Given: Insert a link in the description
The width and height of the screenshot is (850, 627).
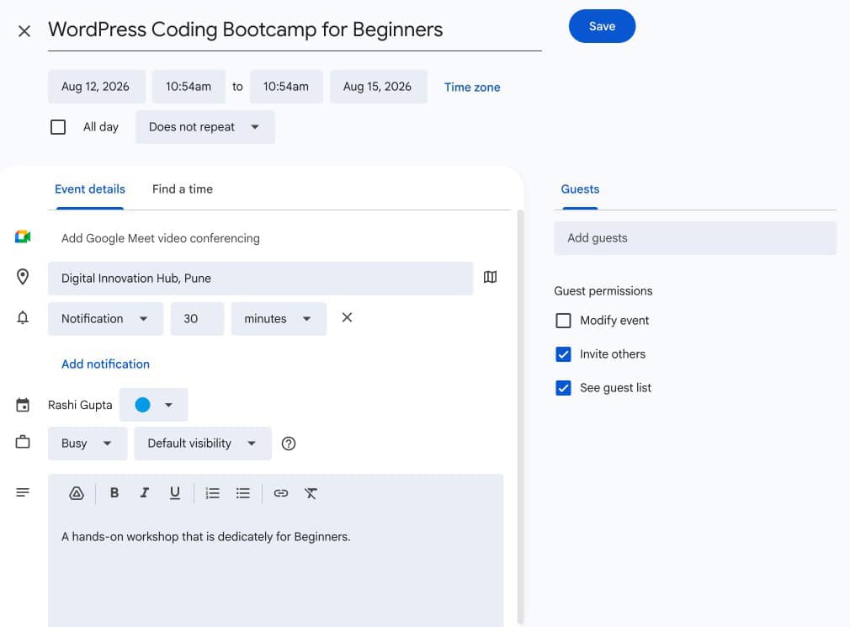Looking at the screenshot, I should (x=281, y=493).
